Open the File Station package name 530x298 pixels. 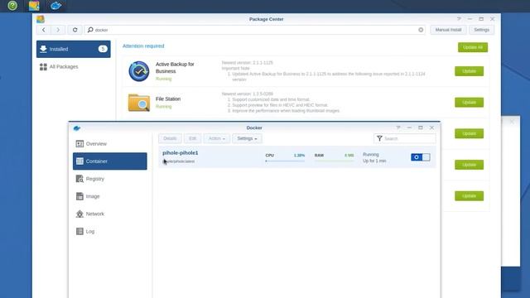pyautogui.click(x=168, y=99)
